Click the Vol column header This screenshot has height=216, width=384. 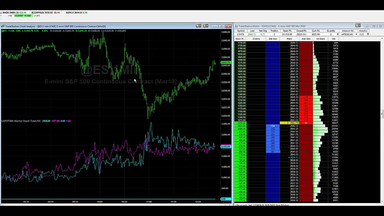(333, 39)
